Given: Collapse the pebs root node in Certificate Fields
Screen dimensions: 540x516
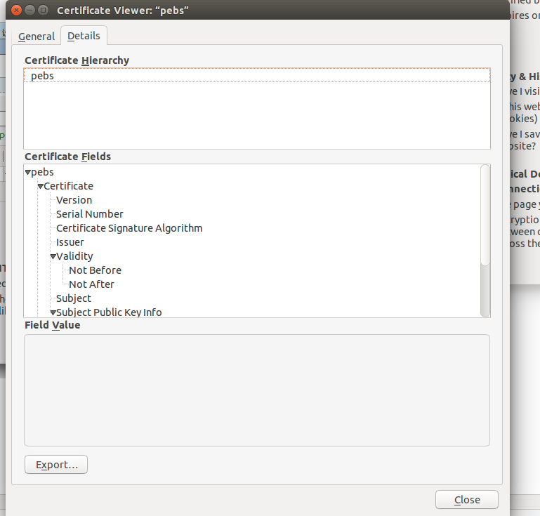Looking at the screenshot, I should coord(28,172).
